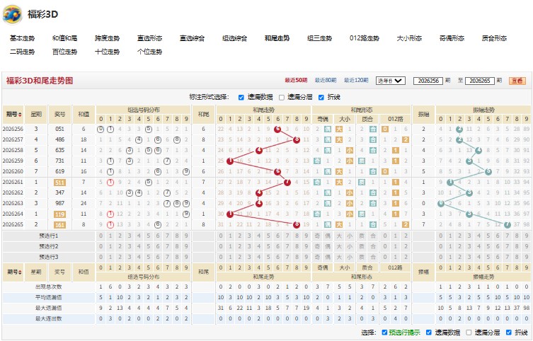Disable the top 折线 checkbox

point(321,98)
